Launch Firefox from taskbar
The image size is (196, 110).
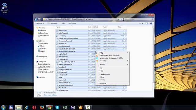[42, 107]
